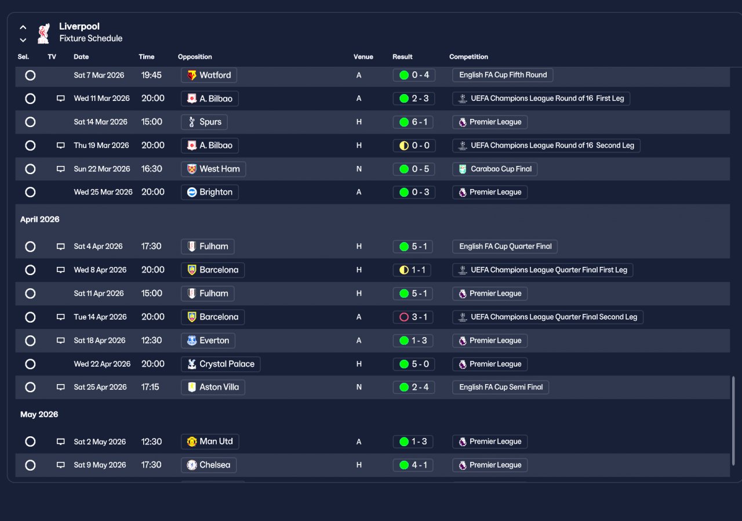Click Carabao Cup logo in competition column
This screenshot has height=521, width=742.
pyautogui.click(x=462, y=169)
